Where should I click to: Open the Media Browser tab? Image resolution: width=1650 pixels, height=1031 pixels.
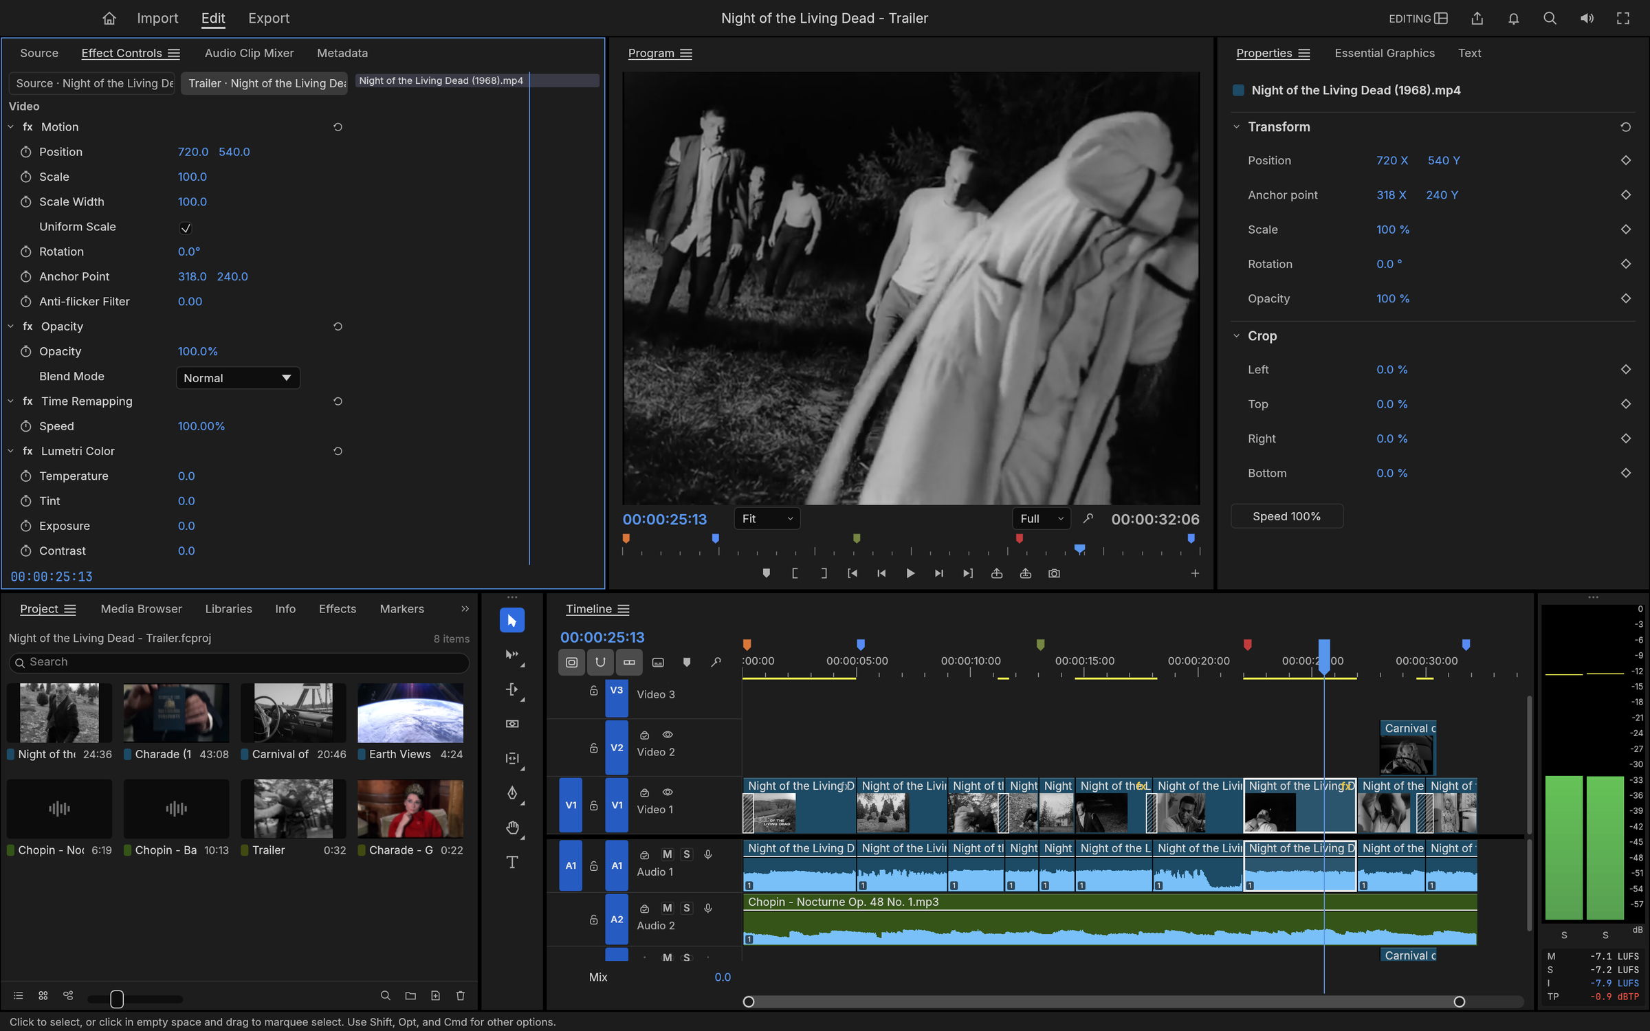[x=141, y=609]
